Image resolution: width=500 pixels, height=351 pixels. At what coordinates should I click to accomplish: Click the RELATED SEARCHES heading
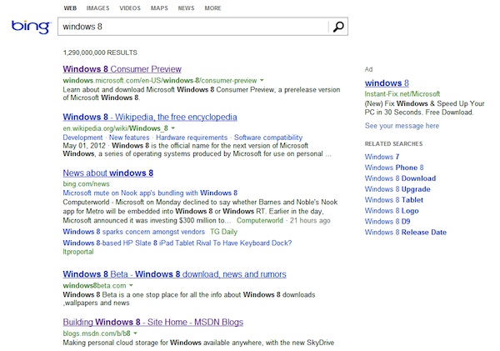pos(393,144)
